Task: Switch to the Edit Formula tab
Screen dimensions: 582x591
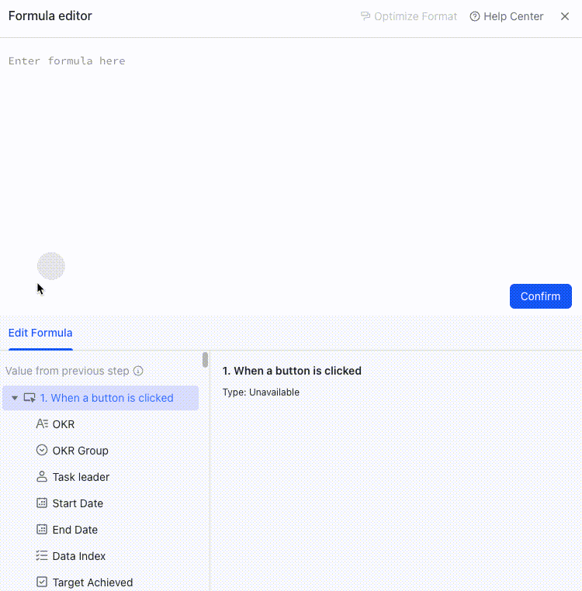Action: pos(40,333)
